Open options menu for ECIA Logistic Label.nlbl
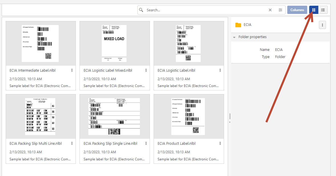 [x=220, y=70]
